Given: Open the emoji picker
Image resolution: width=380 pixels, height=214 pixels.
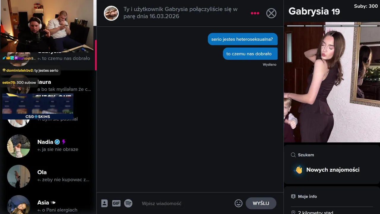Looking at the screenshot, I should coord(238,203).
